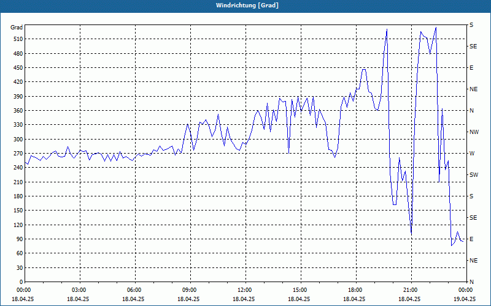Screen dimensions: 491x306
Task: Click the 450 y-axis label
Action: click(x=18, y=68)
